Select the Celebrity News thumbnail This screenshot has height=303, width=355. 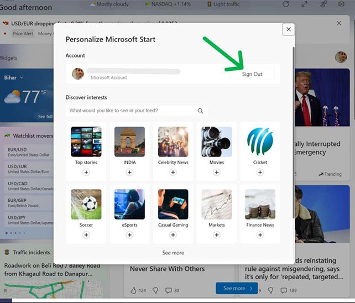pos(173,142)
